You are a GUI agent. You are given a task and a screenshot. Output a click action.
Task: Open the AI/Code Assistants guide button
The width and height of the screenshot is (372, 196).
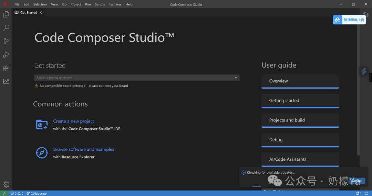[x=300, y=160]
